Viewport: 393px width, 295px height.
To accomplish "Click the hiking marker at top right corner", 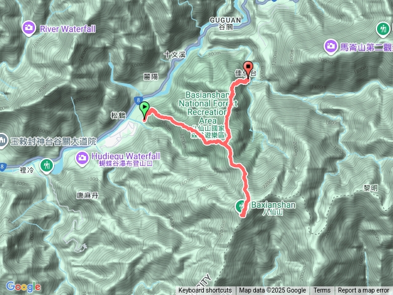I will click(383, 29).
